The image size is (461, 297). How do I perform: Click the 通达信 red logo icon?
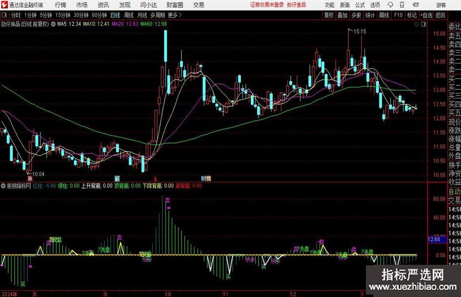pyautogui.click(x=4, y=5)
